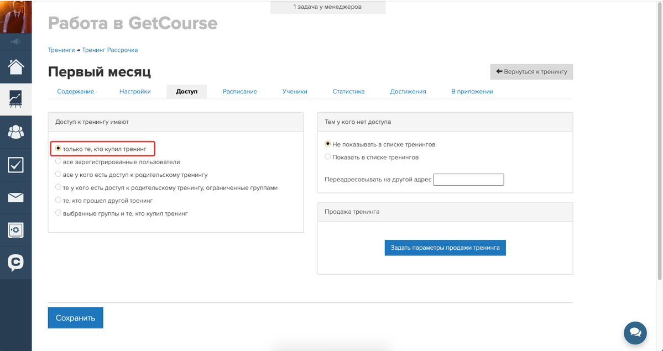Open the blue support chat widget

click(635, 332)
